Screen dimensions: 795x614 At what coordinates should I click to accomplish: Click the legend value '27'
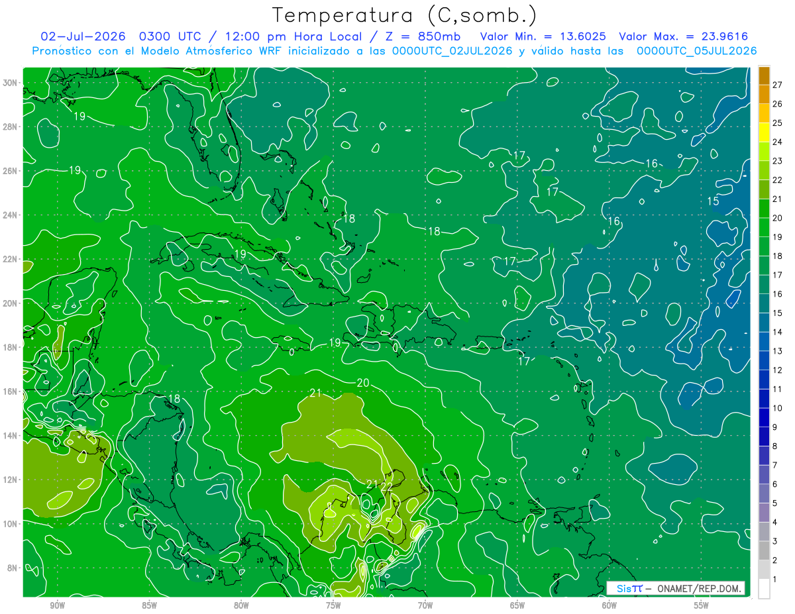778,85
